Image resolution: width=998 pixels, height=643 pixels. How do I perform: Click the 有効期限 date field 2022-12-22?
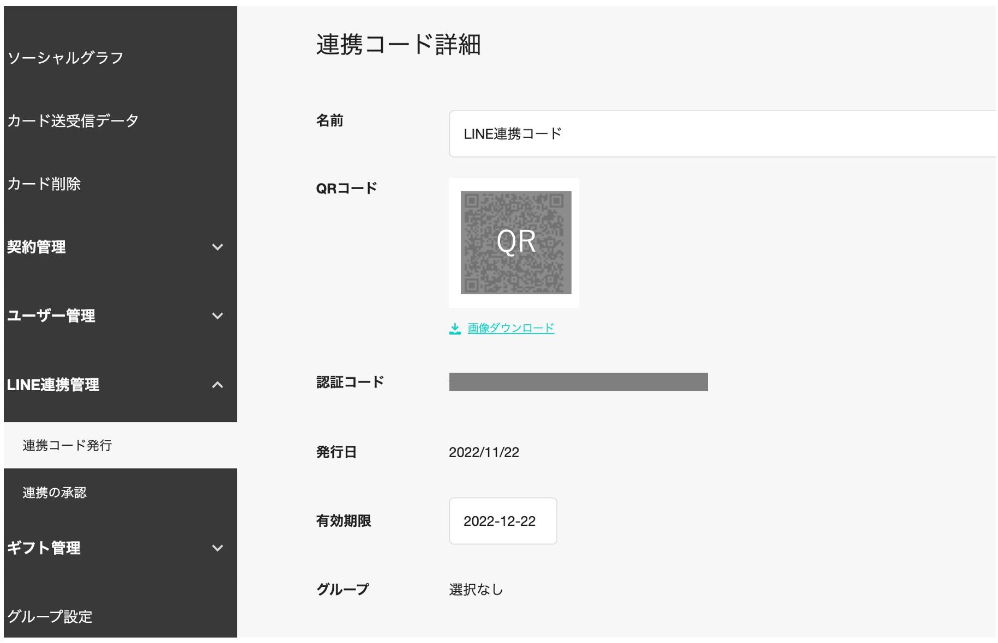click(x=503, y=521)
